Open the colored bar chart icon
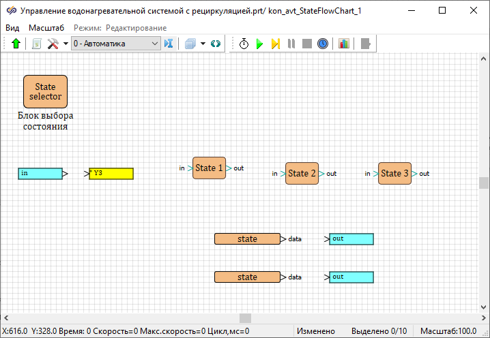This screenshot has width=490, height=338. click(x=344, y=44)
